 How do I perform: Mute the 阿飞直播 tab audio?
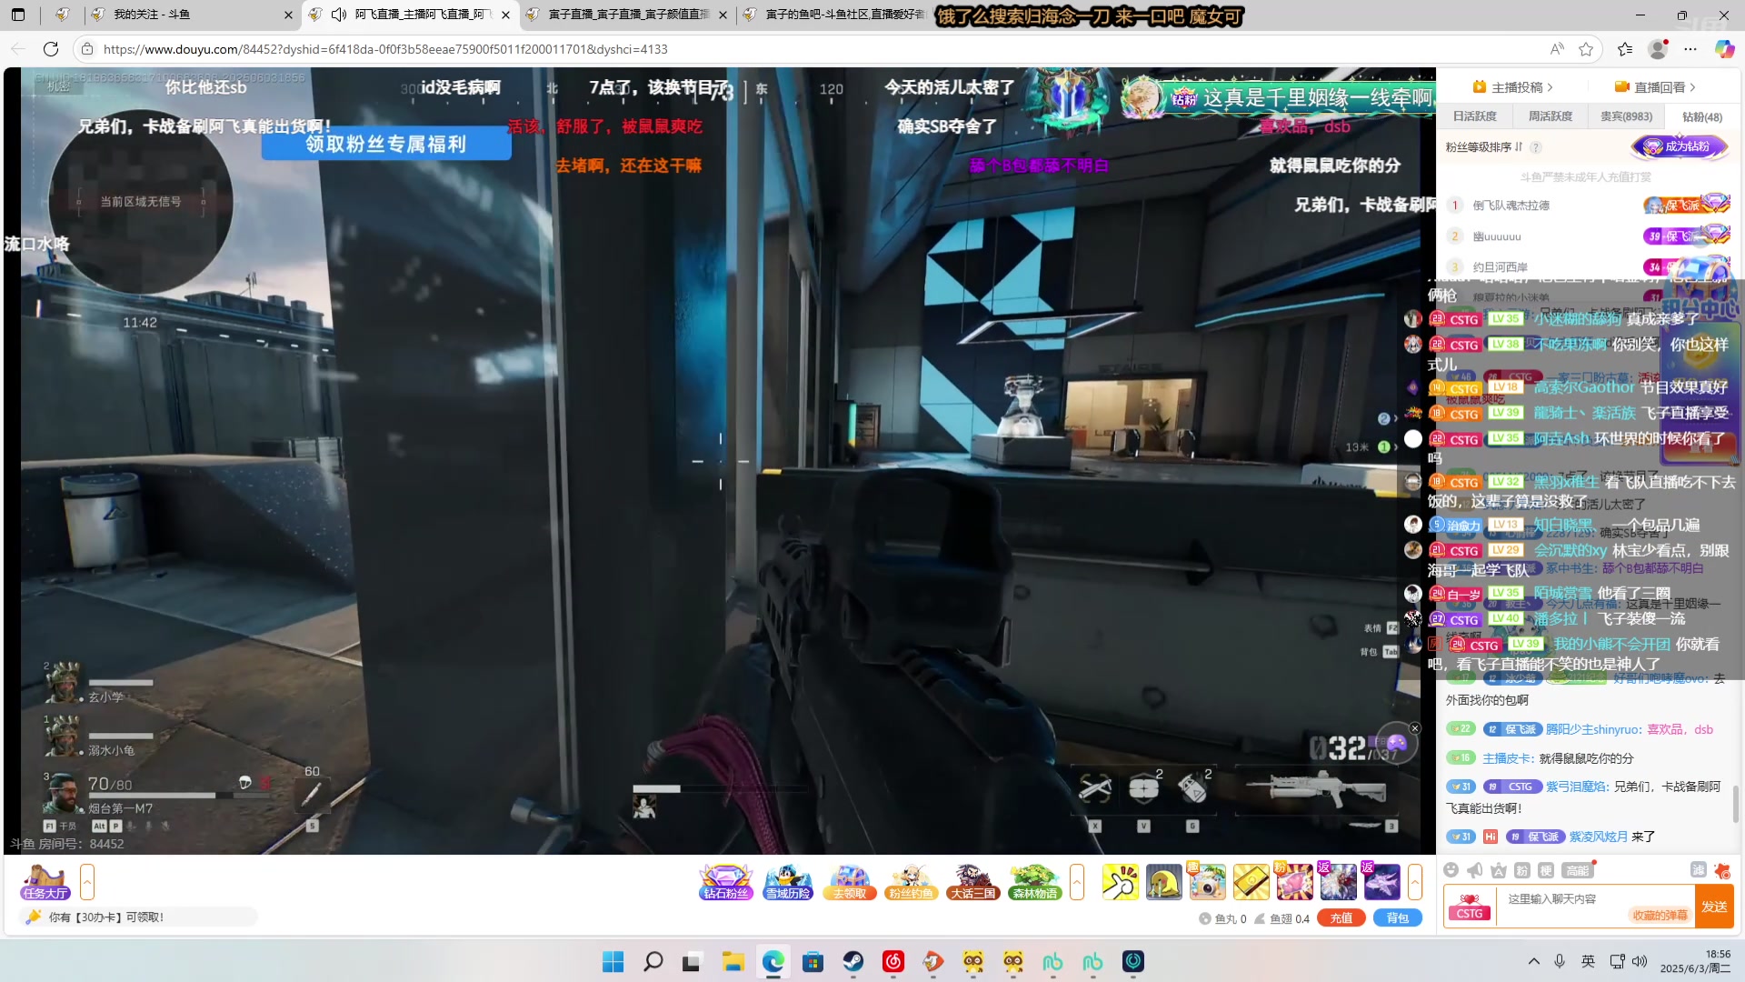(x=338, y=15)
